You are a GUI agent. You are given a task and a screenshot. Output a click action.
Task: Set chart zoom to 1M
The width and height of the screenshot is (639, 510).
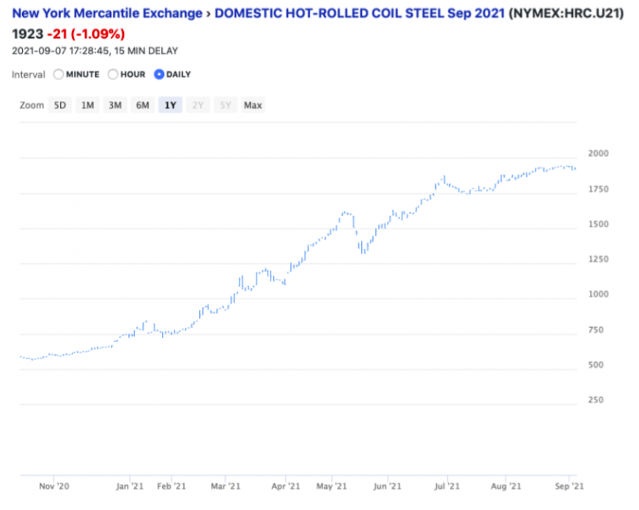tap(87, 105)
